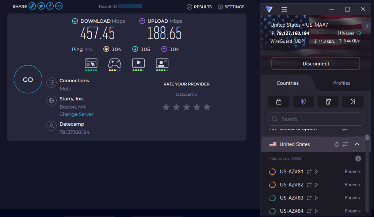Toggle NetShield shield feature

pos(304,102)
